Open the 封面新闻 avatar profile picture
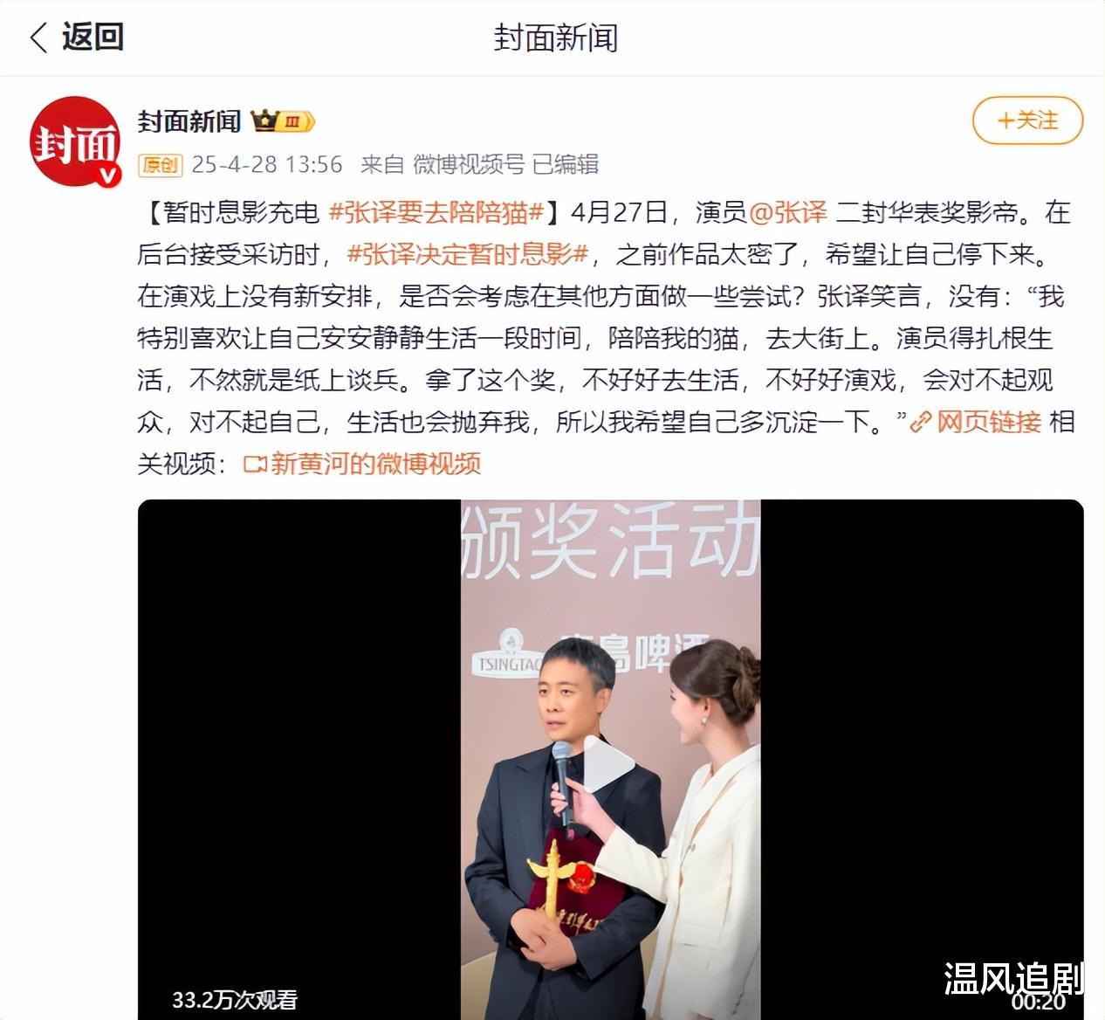Image resolution: width=1105 pixels, height=1020 pixels. coord(75,141)
